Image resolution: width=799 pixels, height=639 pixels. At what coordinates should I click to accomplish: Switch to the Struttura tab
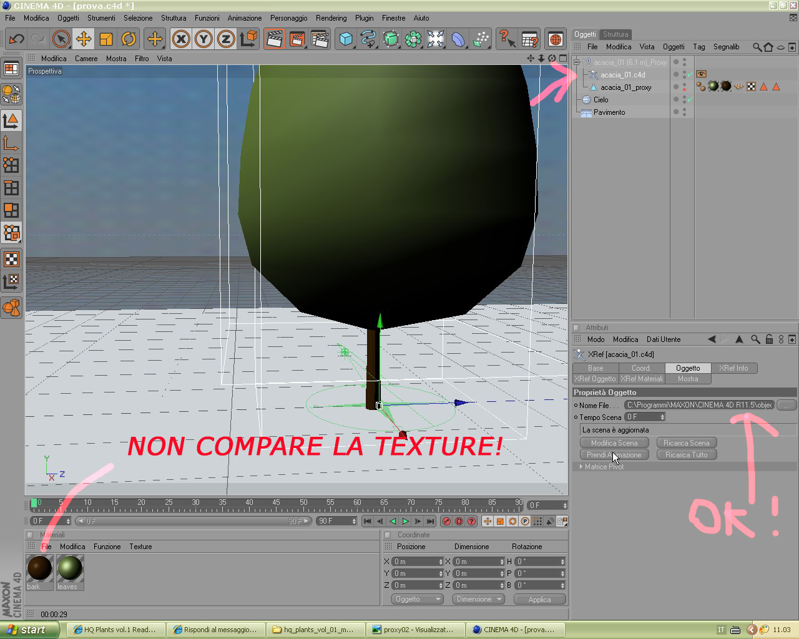pos(615,34)
